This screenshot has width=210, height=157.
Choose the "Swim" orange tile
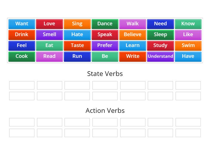(x=188, y=46)
